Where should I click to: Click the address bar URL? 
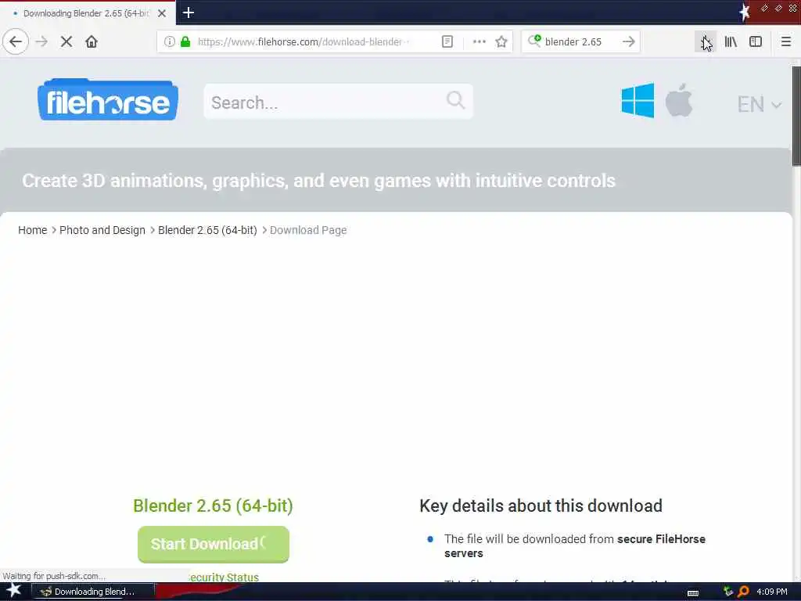(x=303, y=42)
